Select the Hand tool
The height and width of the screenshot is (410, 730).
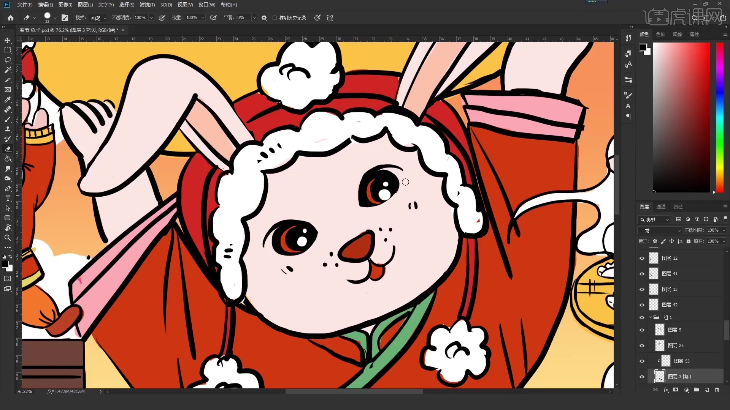click(8, 228)
